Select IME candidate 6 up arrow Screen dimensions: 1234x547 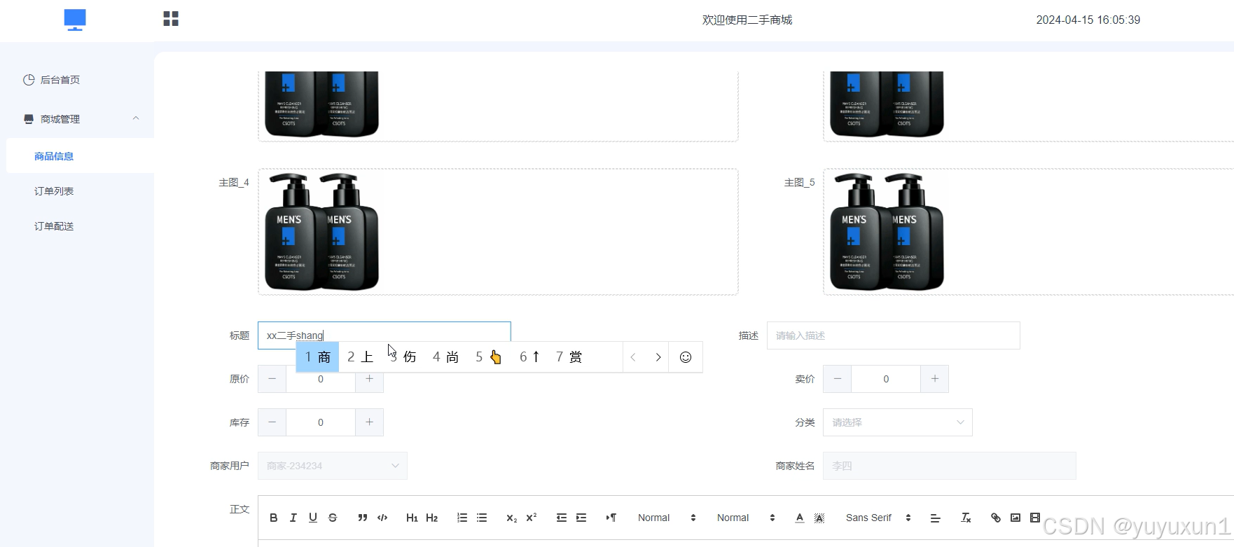coord(530,357)
